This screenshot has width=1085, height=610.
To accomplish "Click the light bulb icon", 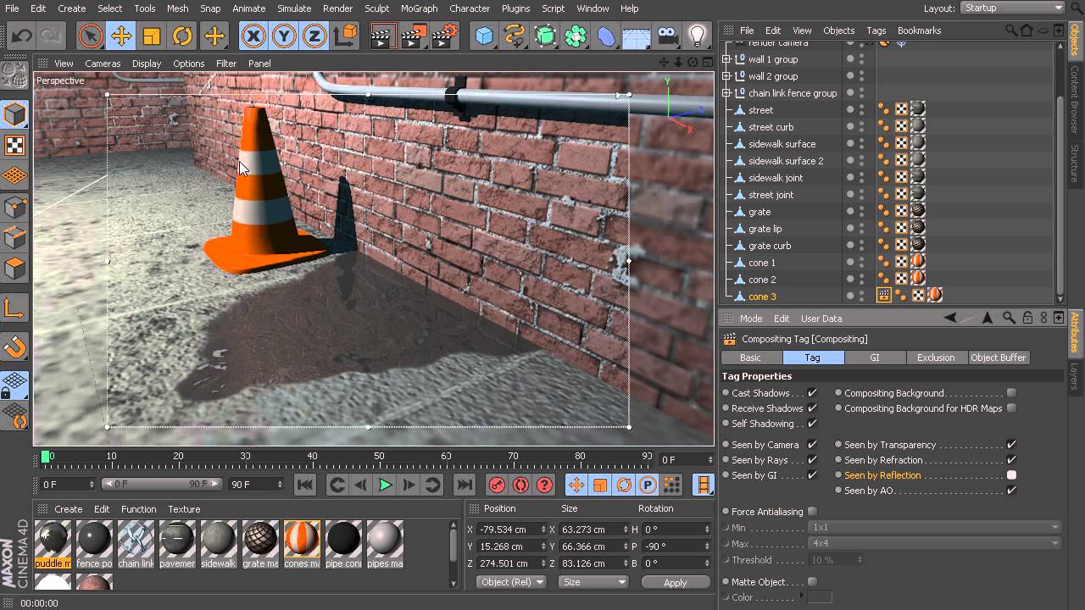I will 697,36.
